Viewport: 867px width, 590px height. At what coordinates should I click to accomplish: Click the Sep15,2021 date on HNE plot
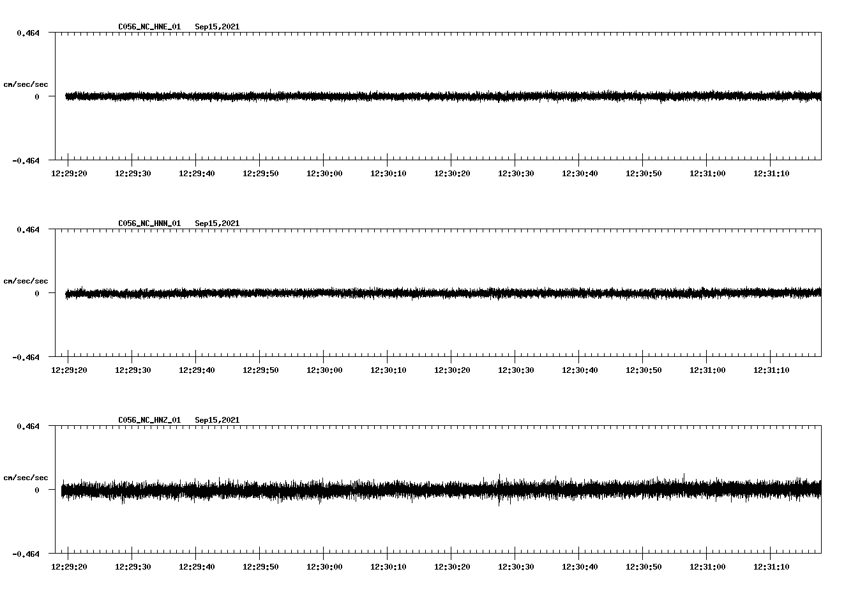tap(217, 27)
